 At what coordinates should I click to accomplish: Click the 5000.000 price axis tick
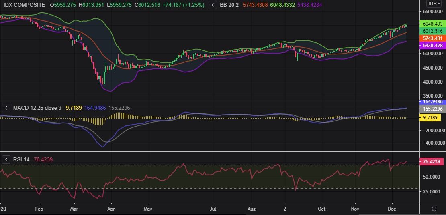pos(433,54)
